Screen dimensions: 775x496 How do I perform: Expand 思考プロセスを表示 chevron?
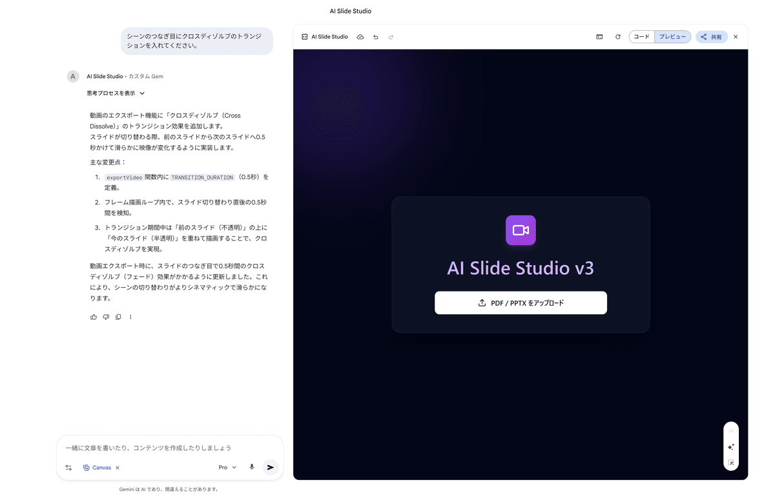pyautogui.click(x=142, y=93)
